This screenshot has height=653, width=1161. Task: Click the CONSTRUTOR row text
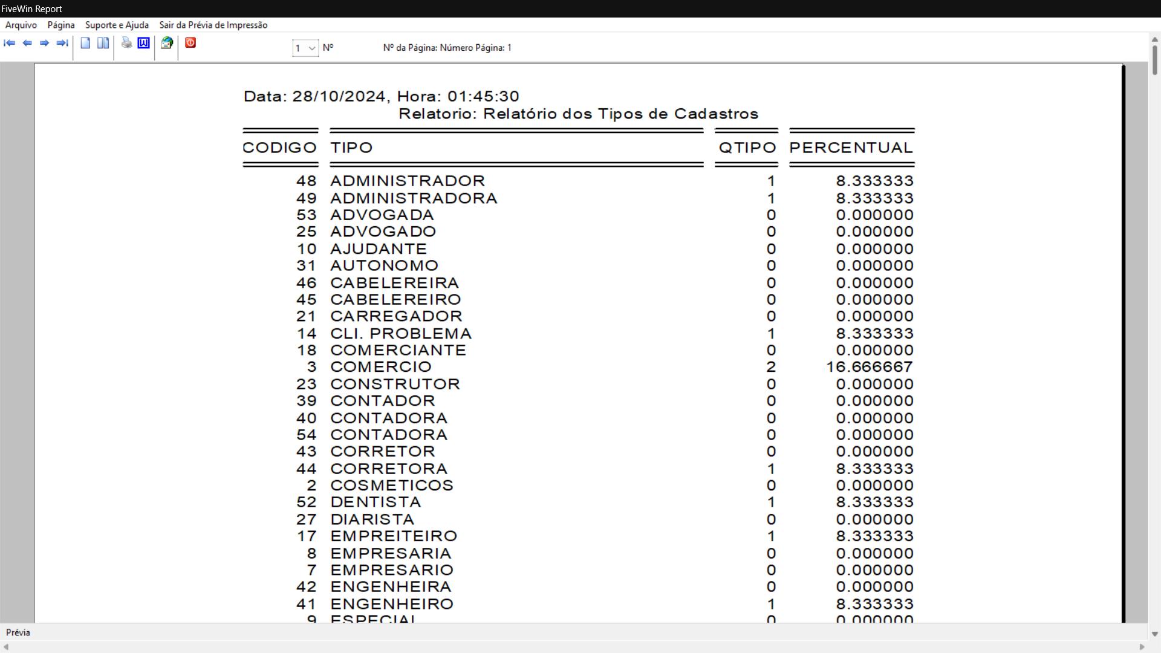(395, 385)
